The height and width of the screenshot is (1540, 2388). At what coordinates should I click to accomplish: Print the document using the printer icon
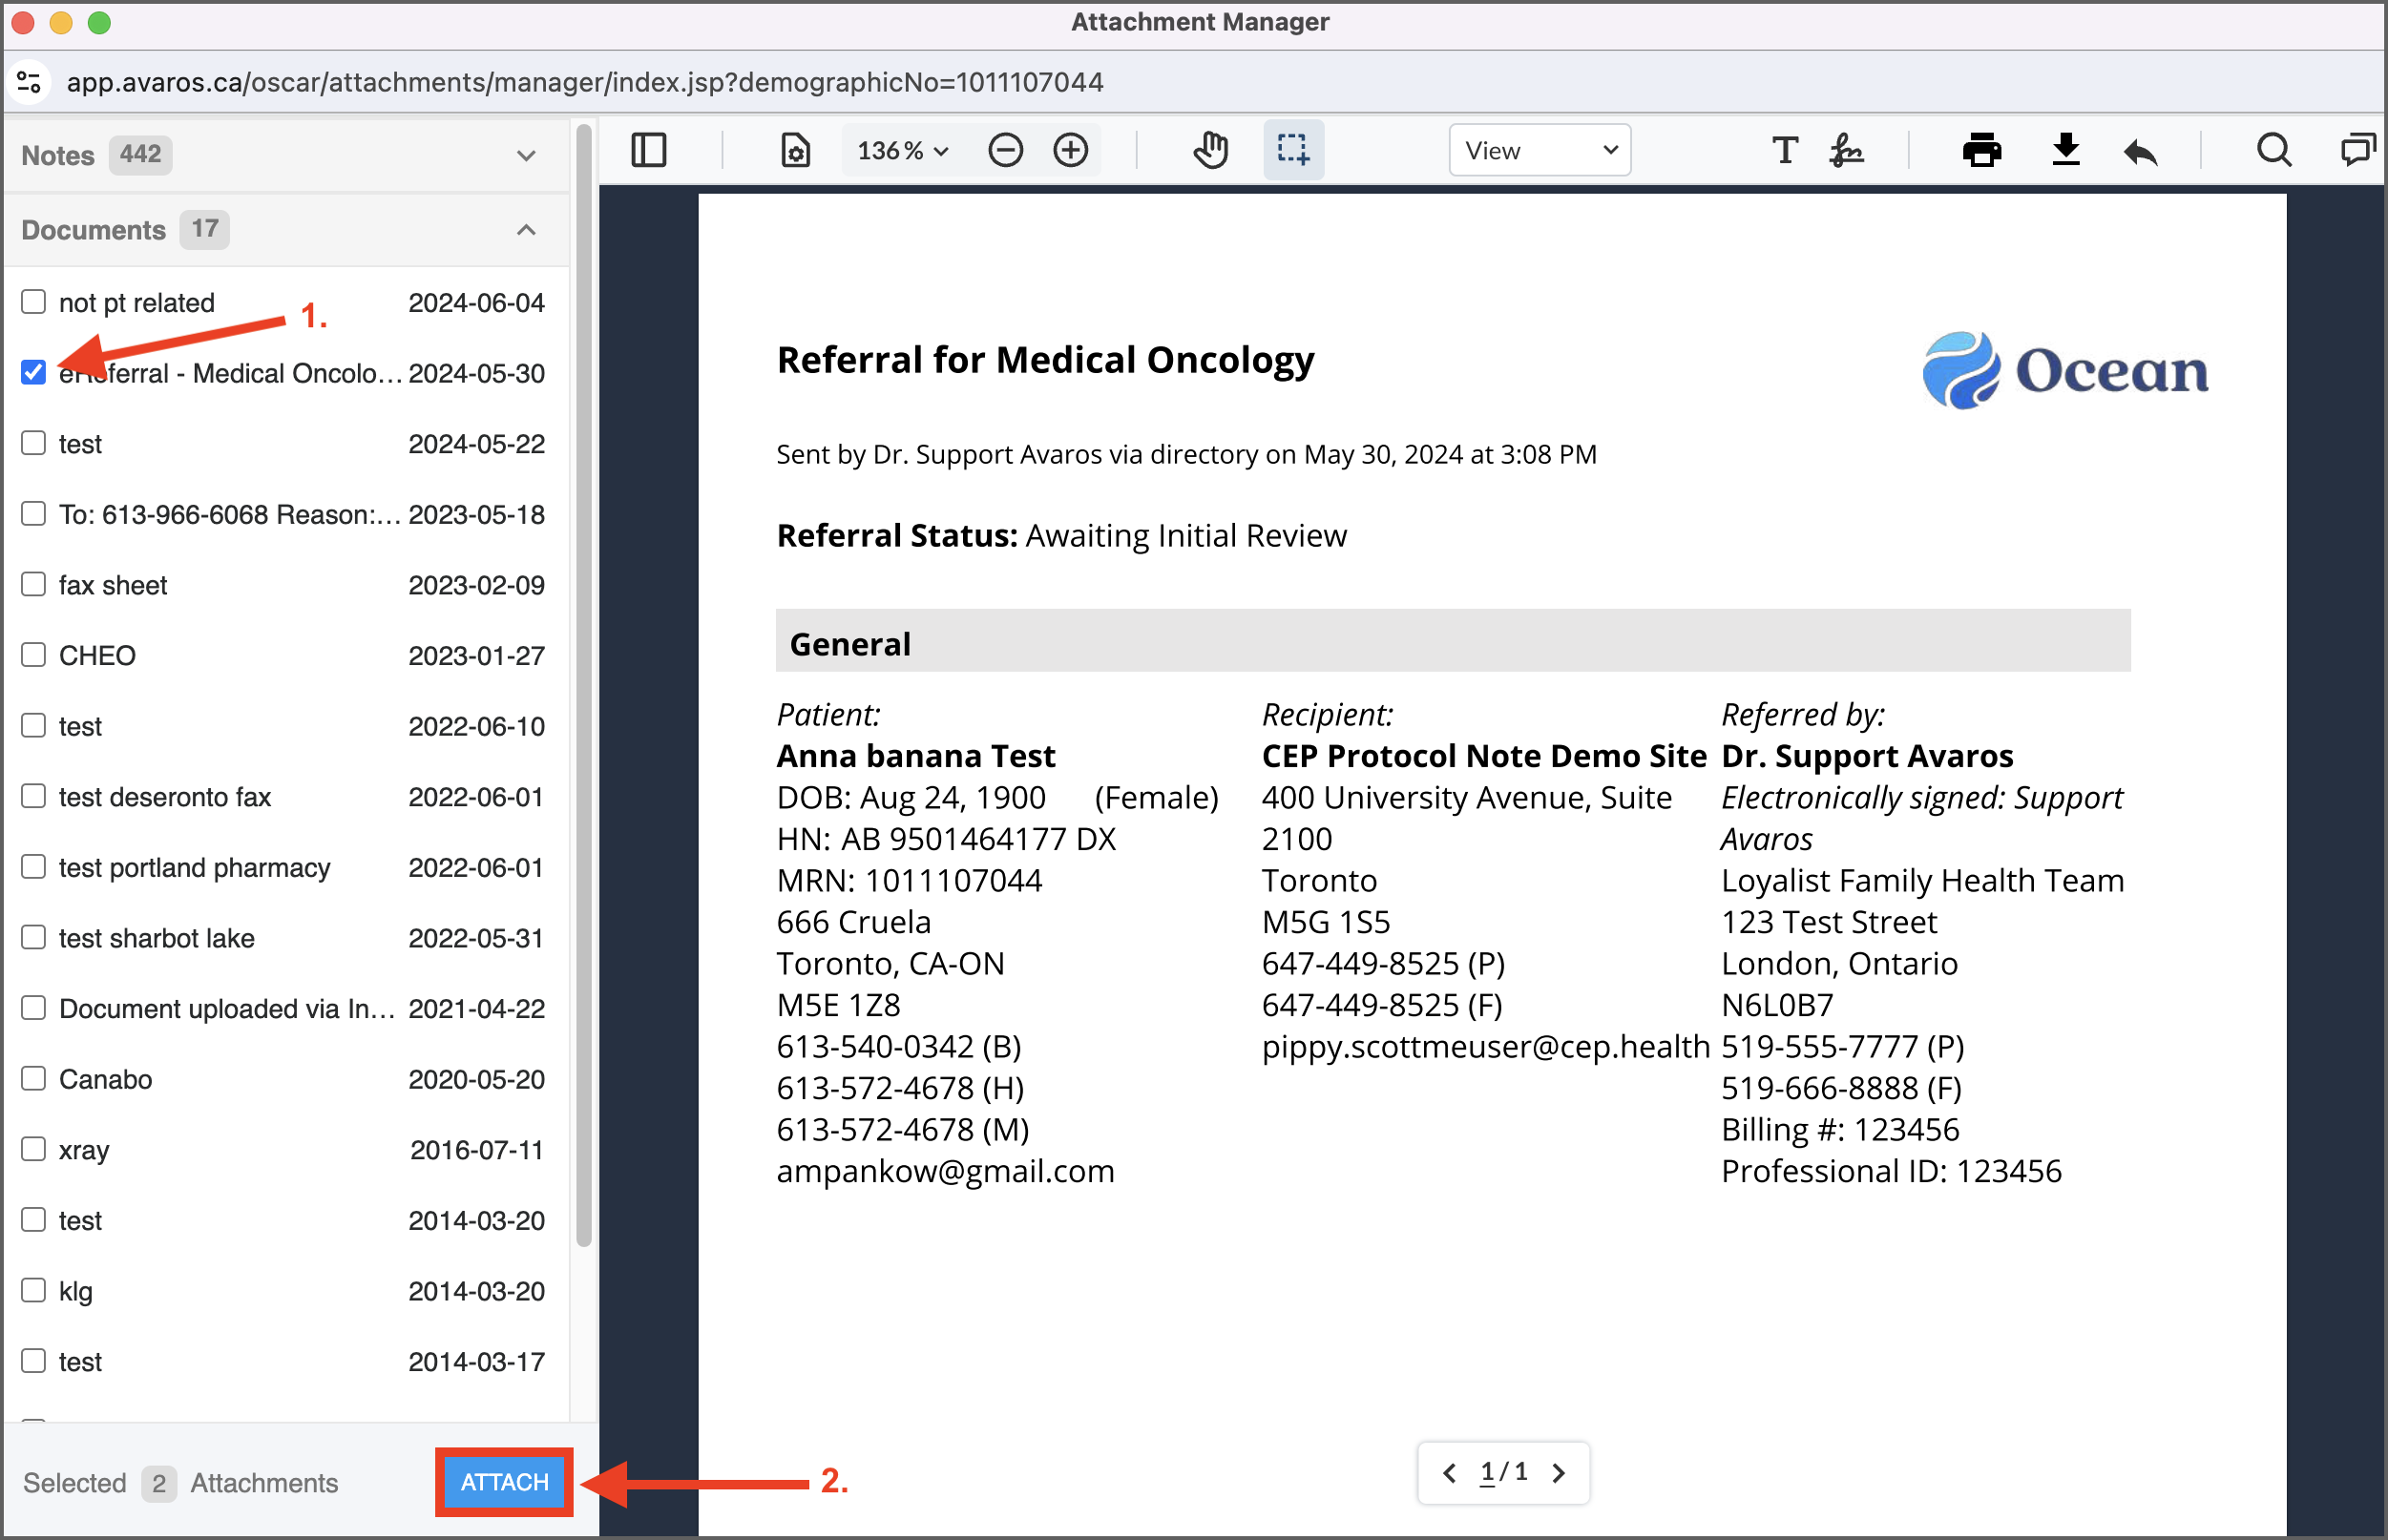tap(1981, 150)
